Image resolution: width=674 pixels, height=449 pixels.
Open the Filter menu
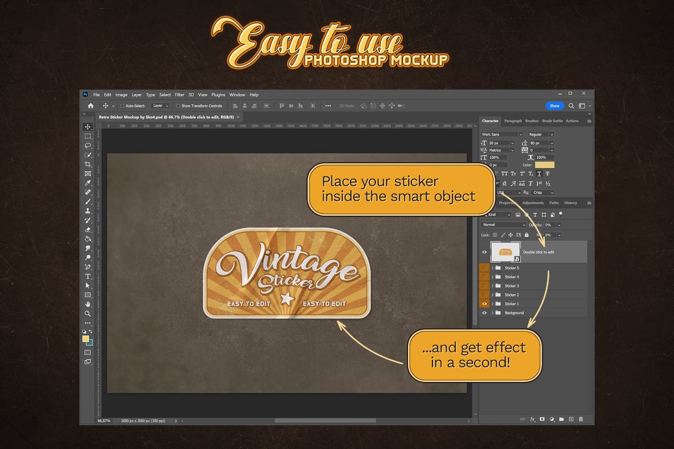[x=179, y=95]
